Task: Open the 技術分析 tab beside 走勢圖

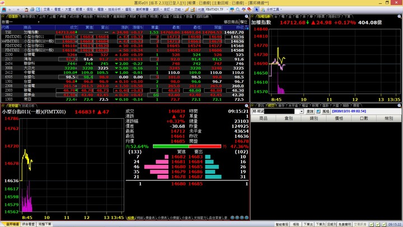Action: click(28, 106)
